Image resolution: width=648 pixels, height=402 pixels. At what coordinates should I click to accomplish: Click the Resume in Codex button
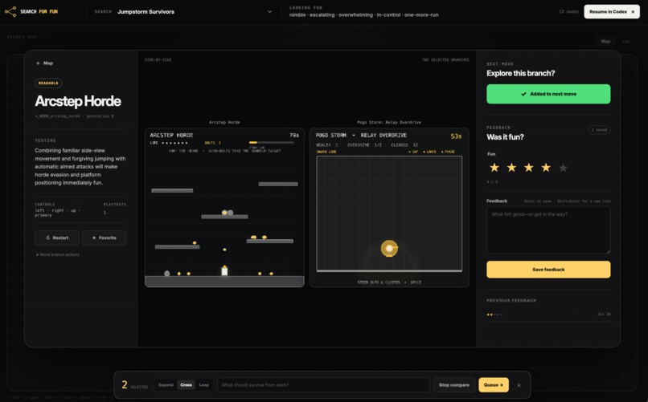click(x=612, y=11)
